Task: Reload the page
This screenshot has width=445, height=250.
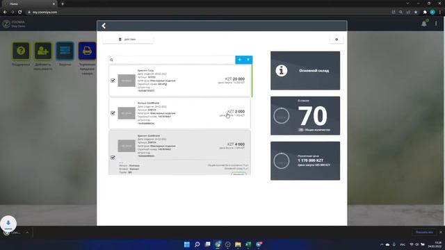Action: (x=20, y=12)
